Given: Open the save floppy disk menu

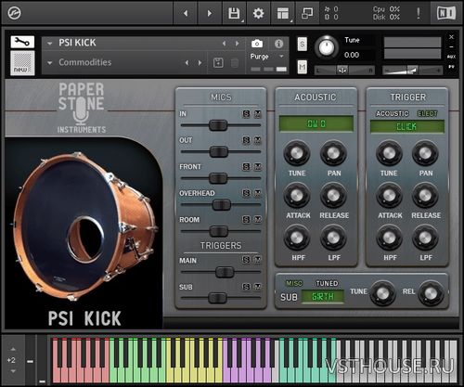Looking at the screenshot, I should (234, 13).
